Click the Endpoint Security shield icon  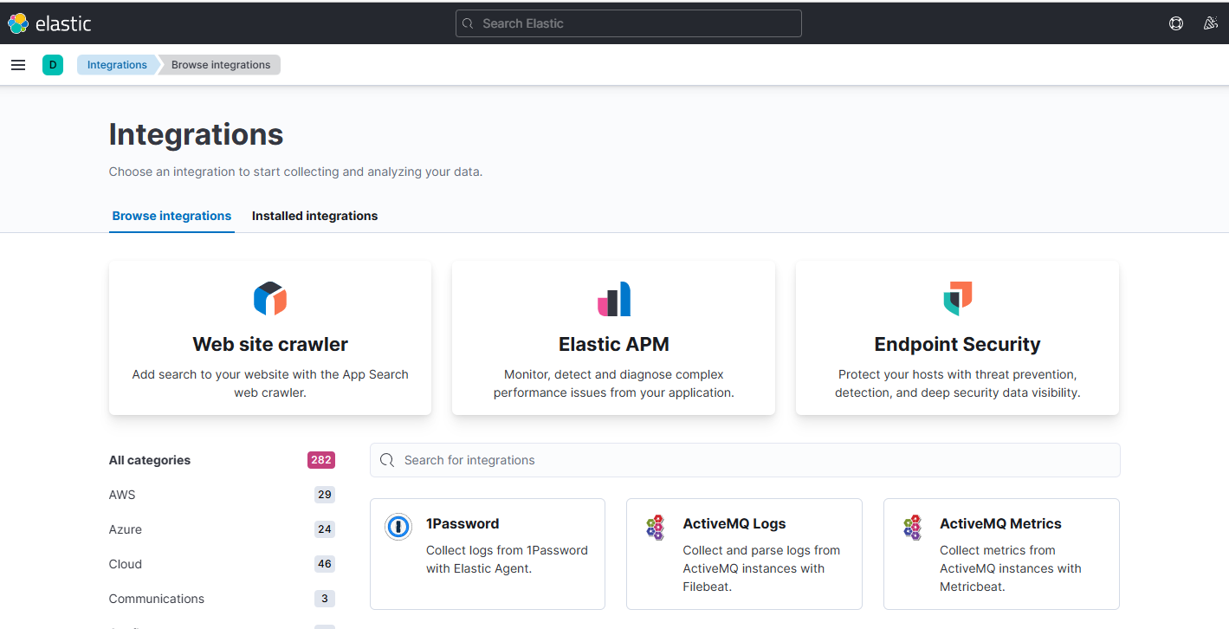[957, 299]
